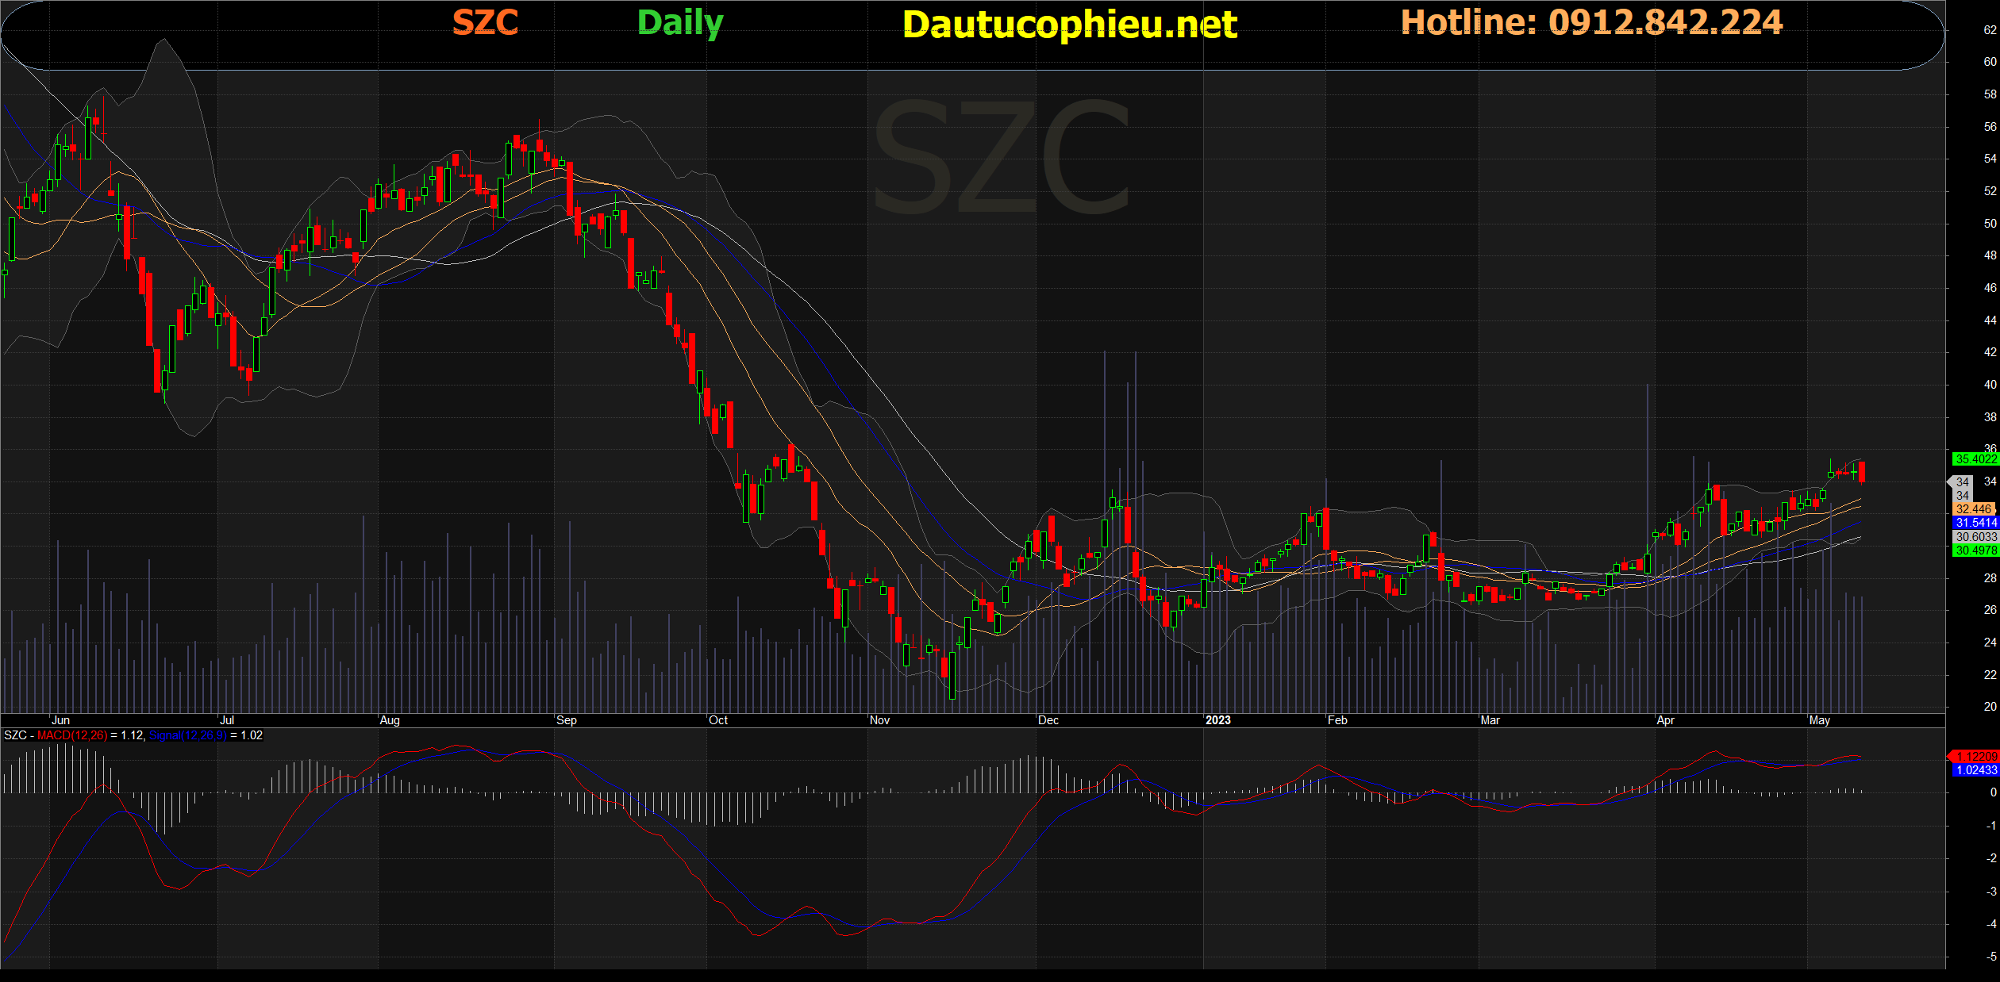This screenshot has height=982, width=2000.
Task: Click the green 30.4978 price tag
Action: click(1975, 550)
